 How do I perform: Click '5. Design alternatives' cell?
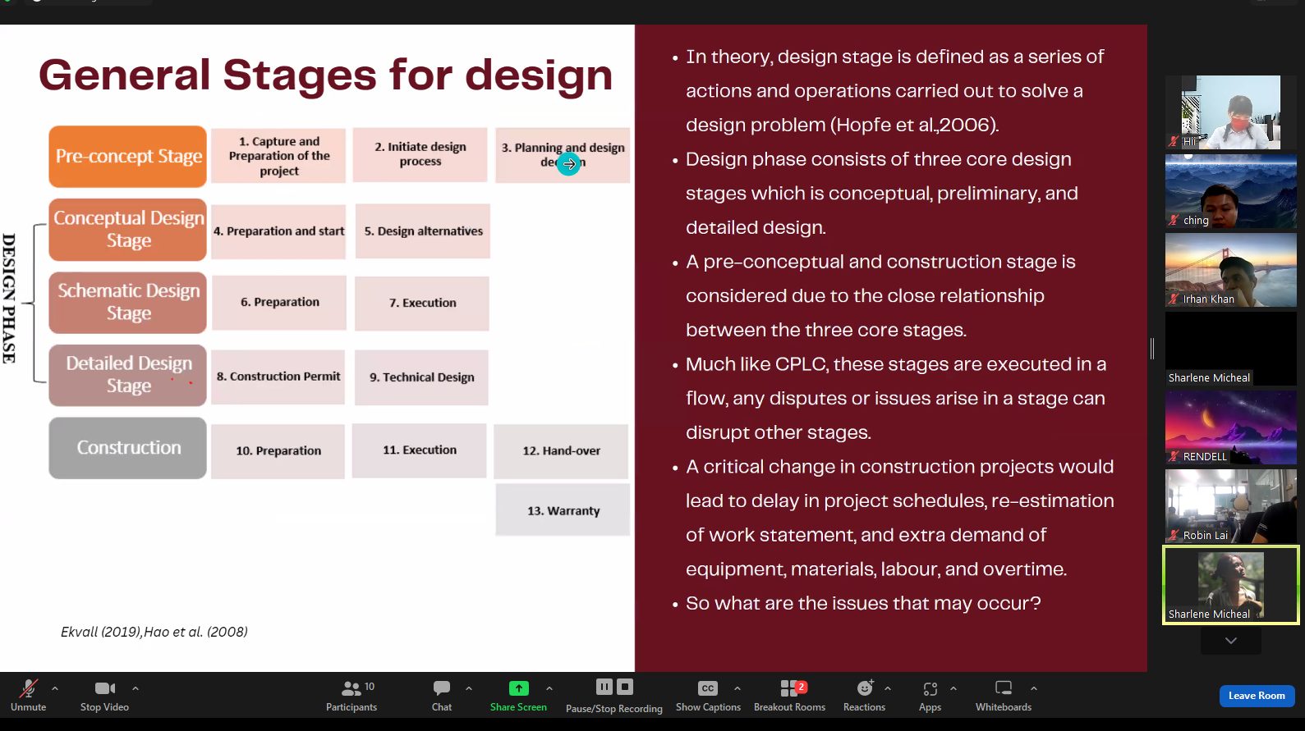423,231
